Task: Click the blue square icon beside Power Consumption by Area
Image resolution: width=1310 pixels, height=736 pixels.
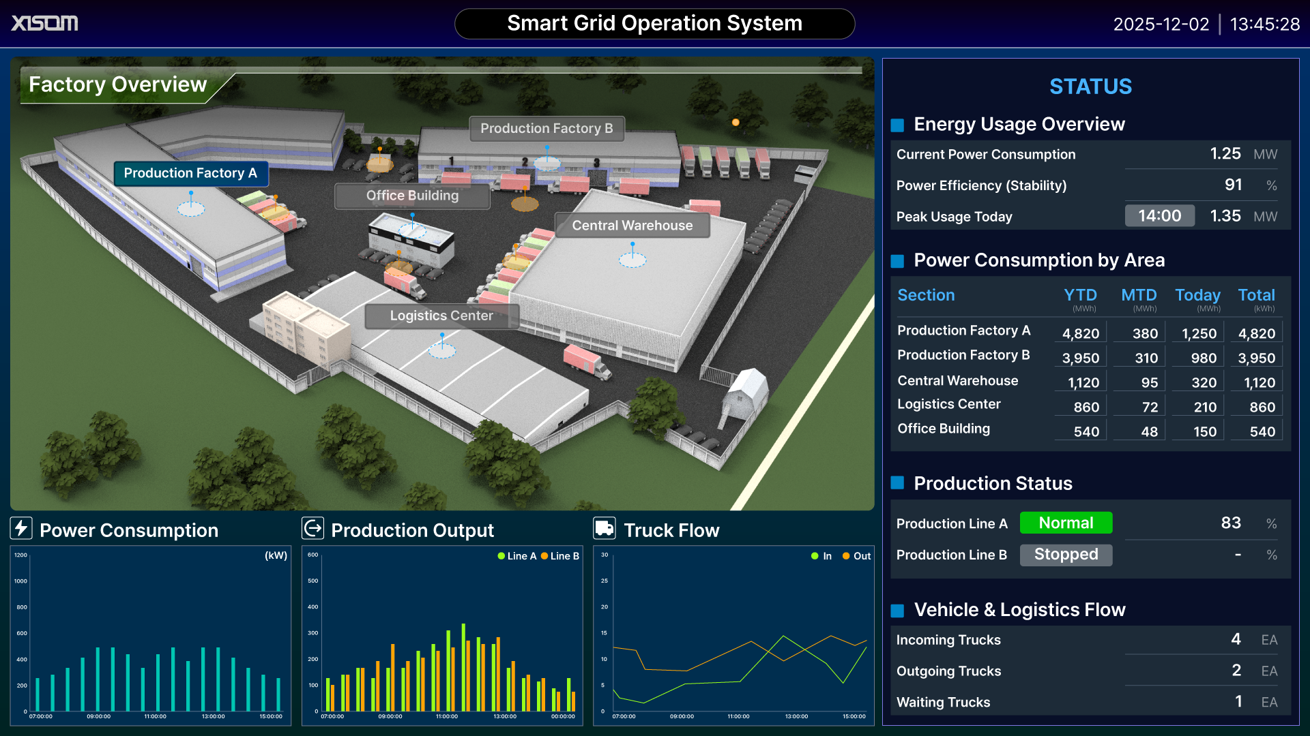Action: click(897, 260)
